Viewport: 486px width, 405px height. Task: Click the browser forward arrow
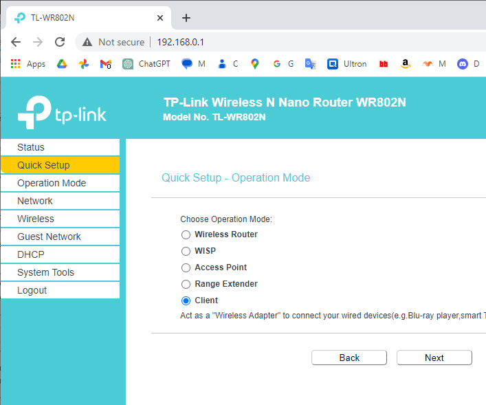click(x=38, y=42)
